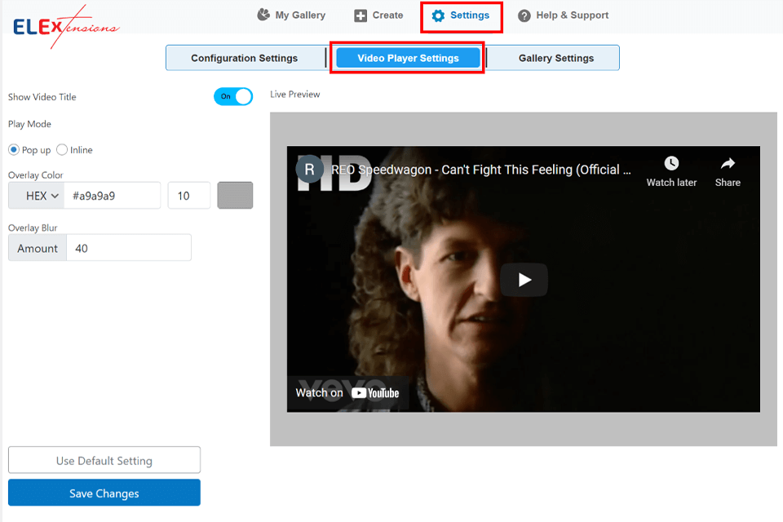Play the YouTube video preview

point(524,280)
